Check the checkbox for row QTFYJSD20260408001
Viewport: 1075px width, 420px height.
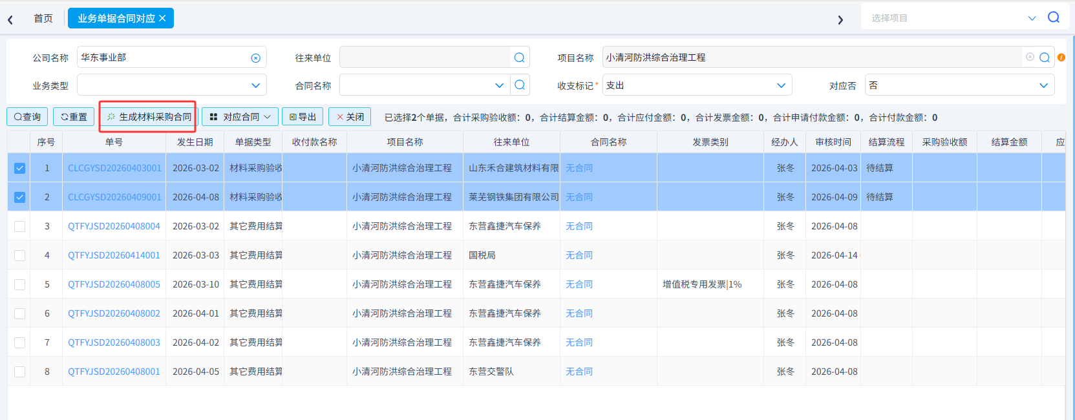(x=19, y=372)
